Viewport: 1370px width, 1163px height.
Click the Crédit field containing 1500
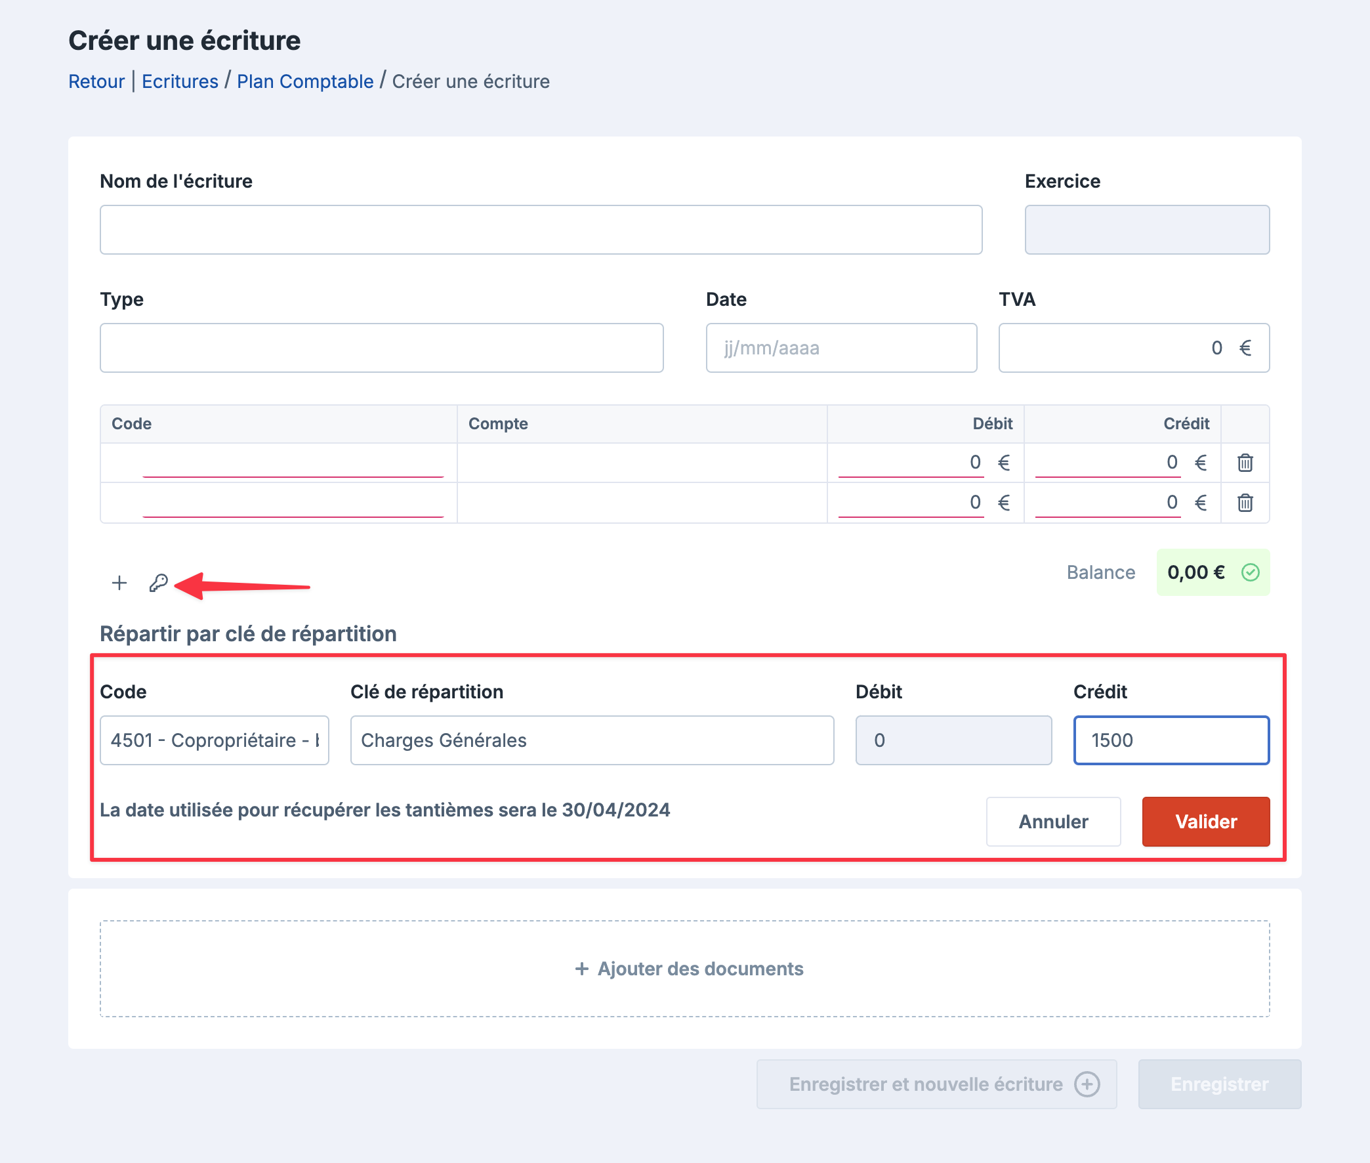(x=1171, y=740)
